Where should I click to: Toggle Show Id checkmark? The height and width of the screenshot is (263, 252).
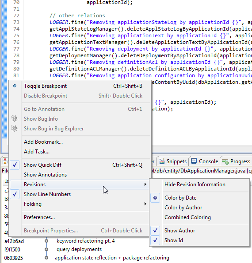pyautogui.click(x=155, y=240)
